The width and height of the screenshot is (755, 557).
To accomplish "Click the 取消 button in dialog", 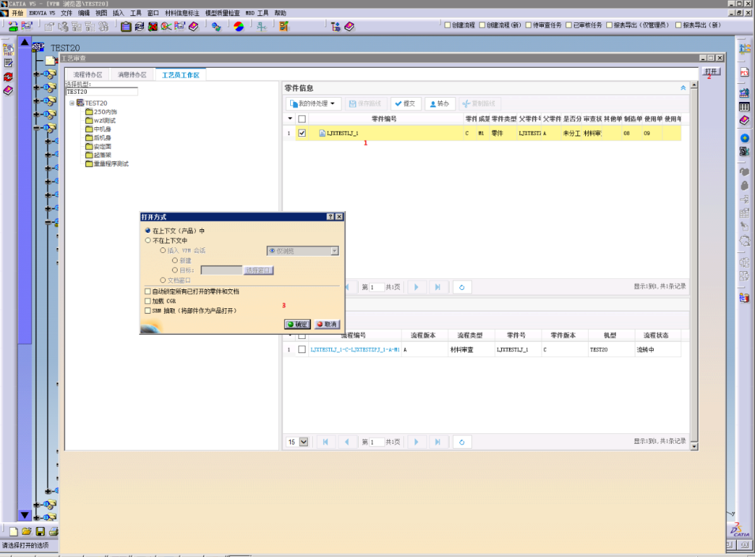I will click(327, 324).
